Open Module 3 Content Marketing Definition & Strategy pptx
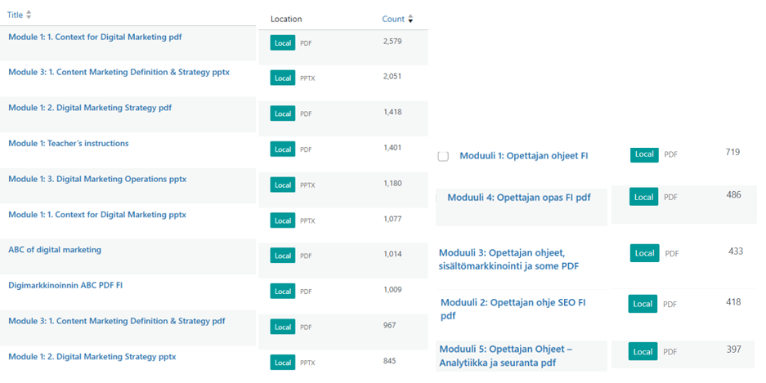 tap(119, 72)
